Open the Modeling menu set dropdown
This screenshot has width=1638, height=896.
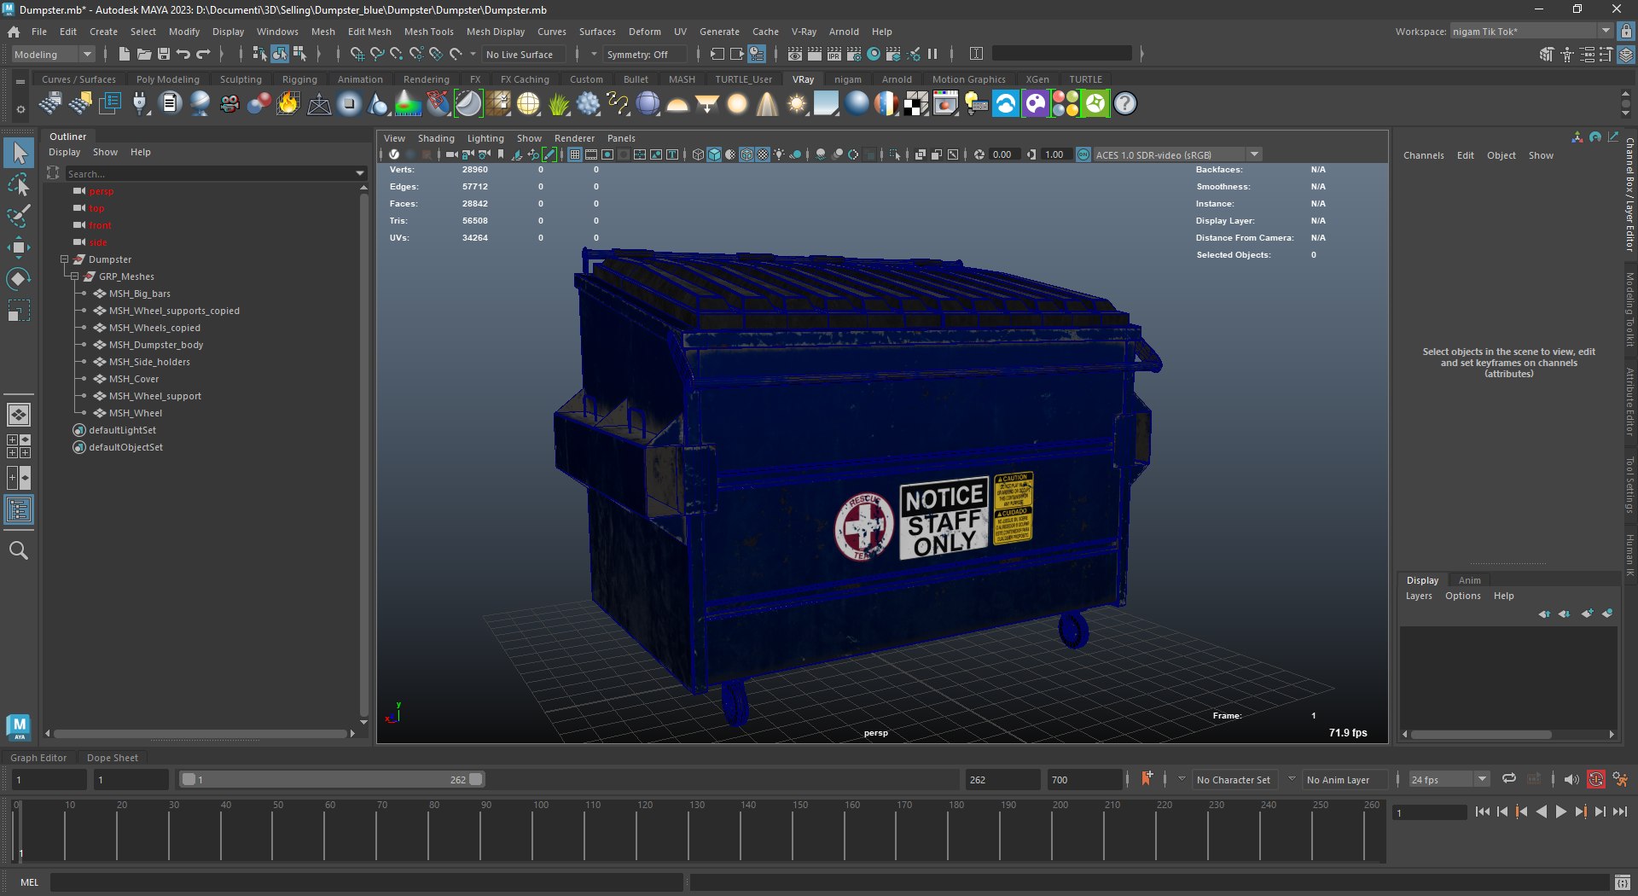(53, 54)
